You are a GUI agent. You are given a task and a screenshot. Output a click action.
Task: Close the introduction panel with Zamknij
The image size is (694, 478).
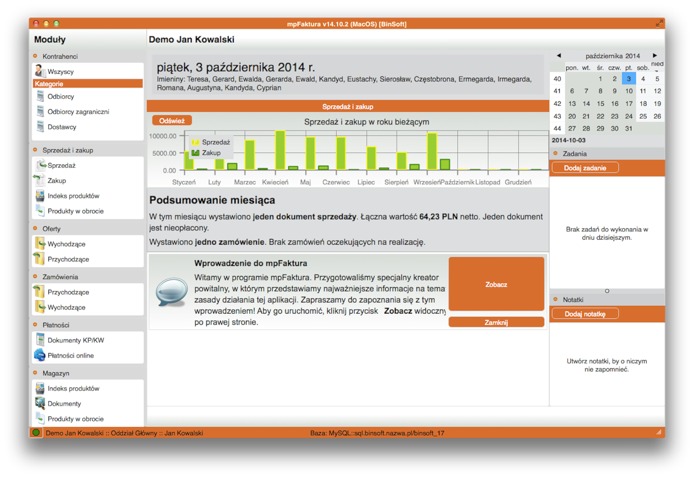tap(496, 322)
